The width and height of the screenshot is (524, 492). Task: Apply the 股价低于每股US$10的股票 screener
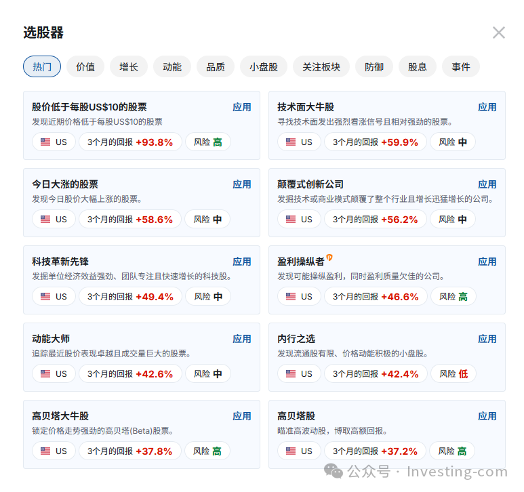241,107
